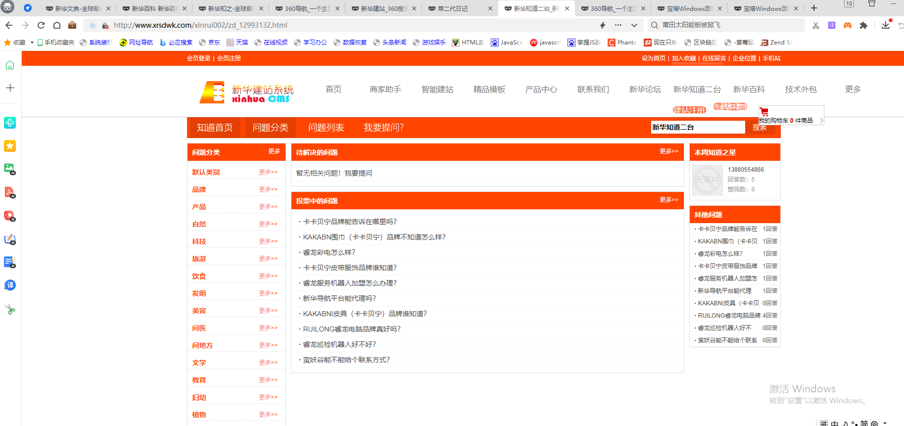Open the 在线留言 link
The width and height of the screenshot is (904, 426).
[714, 58]
